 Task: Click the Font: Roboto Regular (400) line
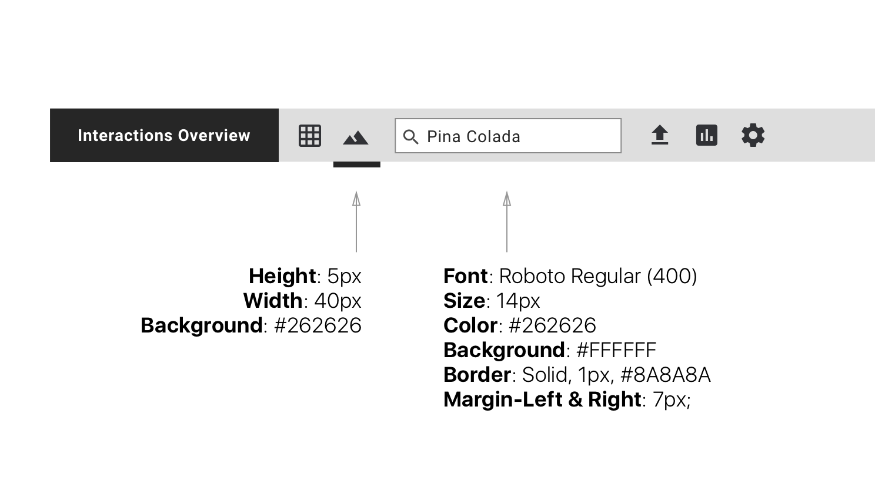tap(570, 276)
